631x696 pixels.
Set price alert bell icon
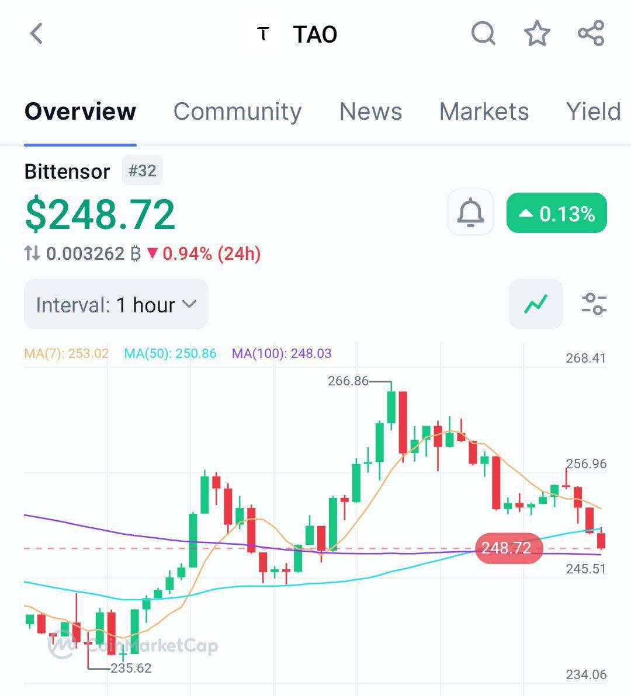point(470,213)
